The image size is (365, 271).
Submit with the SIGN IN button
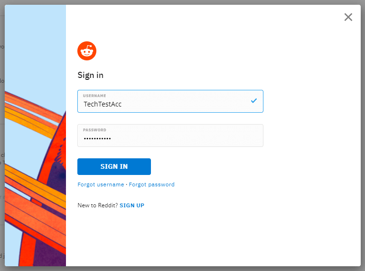click(x=114, y=166)
